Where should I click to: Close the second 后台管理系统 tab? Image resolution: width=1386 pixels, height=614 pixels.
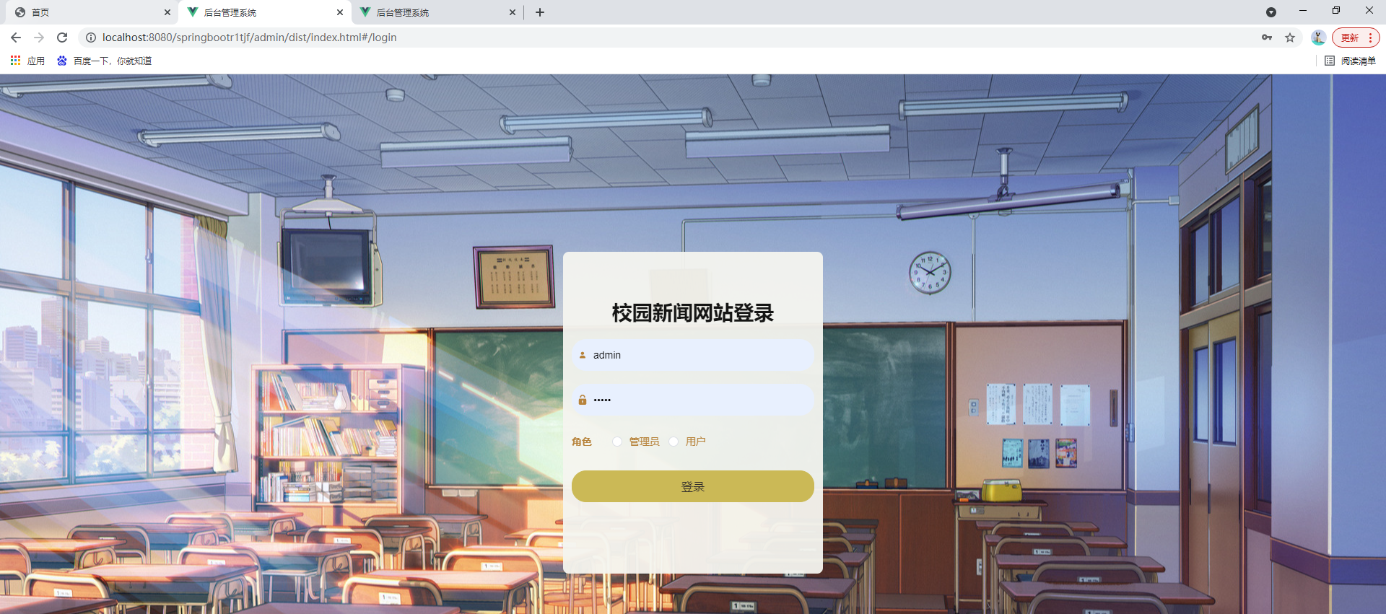point(340,12)
